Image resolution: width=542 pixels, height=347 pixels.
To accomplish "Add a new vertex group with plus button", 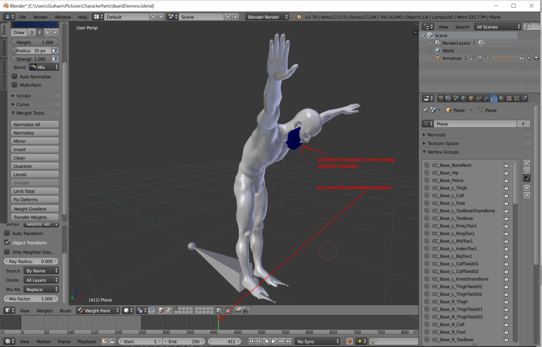I will pos(527,163).
